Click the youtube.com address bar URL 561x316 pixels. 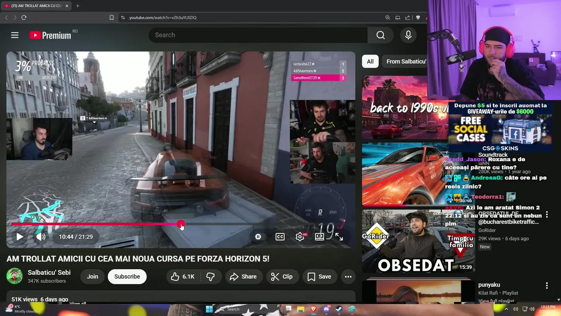pos(163,18)
